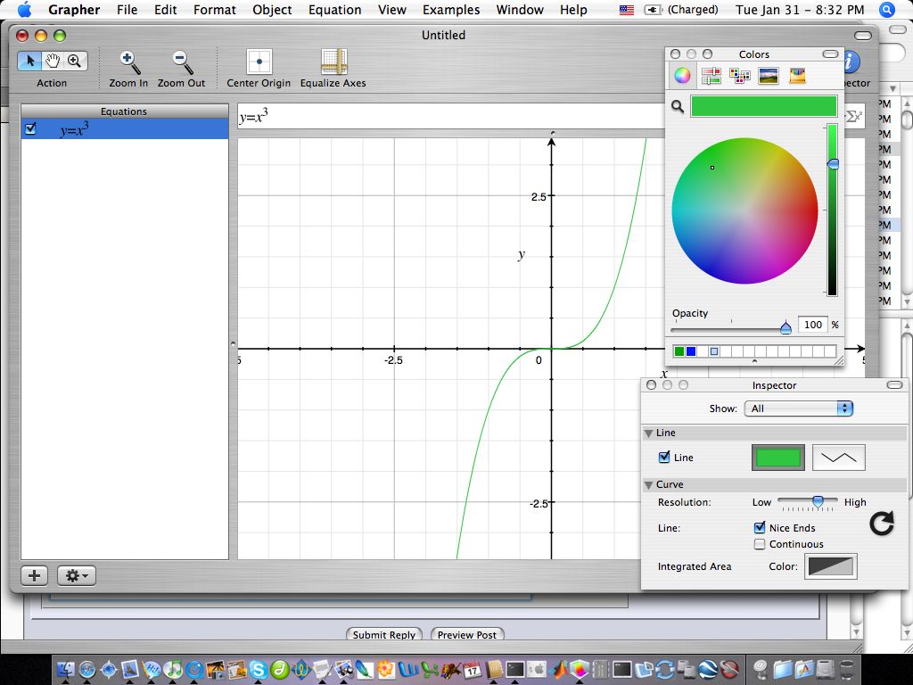Open the Equation menu
Viewport: 913px width, 685px height.
pos(334,10)
